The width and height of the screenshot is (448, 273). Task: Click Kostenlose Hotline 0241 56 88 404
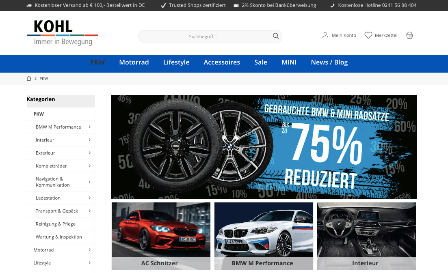(x=377, y=5)
